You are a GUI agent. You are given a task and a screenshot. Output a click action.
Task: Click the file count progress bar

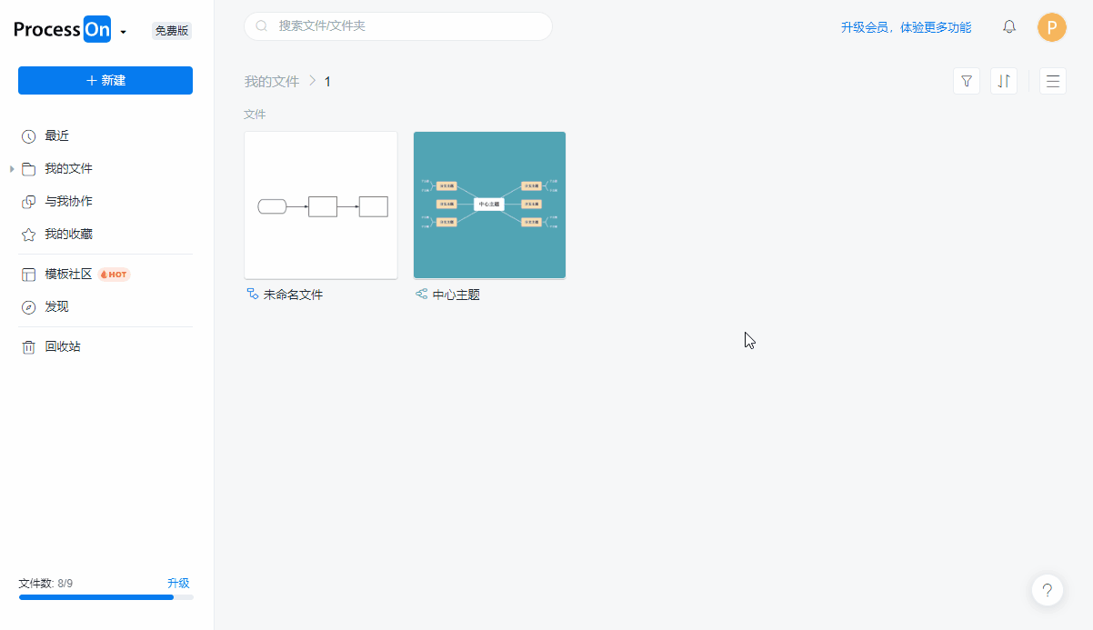(105, 597)
